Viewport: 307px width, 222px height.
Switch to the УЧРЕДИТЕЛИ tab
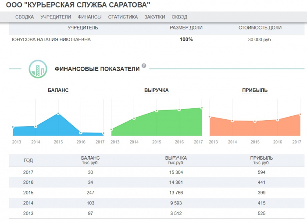(x=56, y=17)
